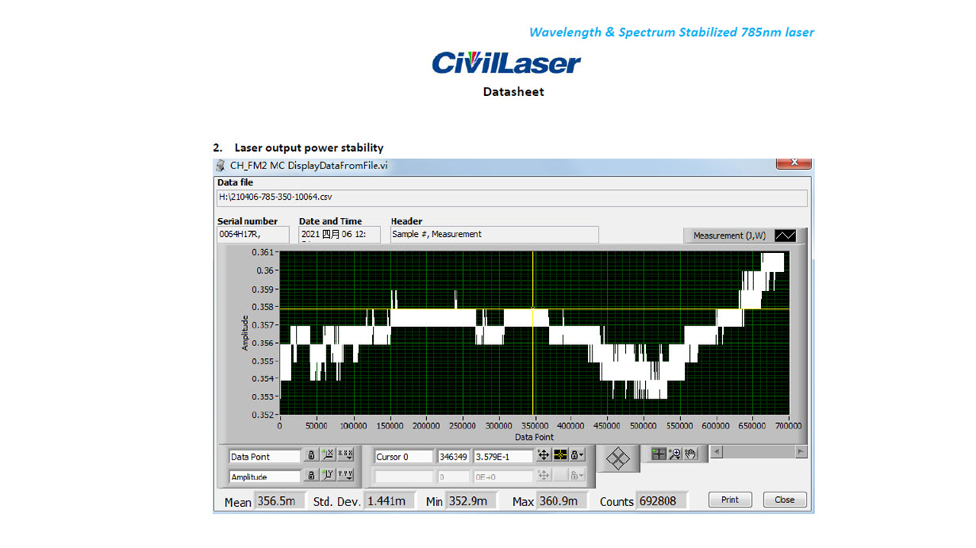Open the Cursor 0 style appearance menu
This screenshot has width=976, height=548.
coord(560,456)
